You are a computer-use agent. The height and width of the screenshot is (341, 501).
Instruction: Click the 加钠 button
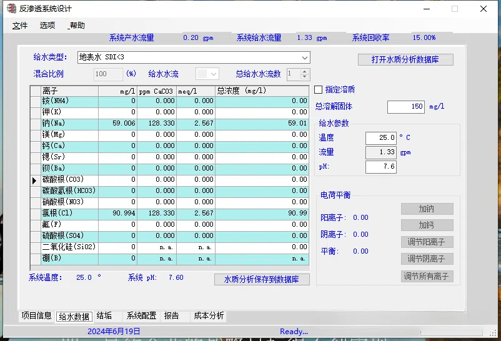[427, 209]
